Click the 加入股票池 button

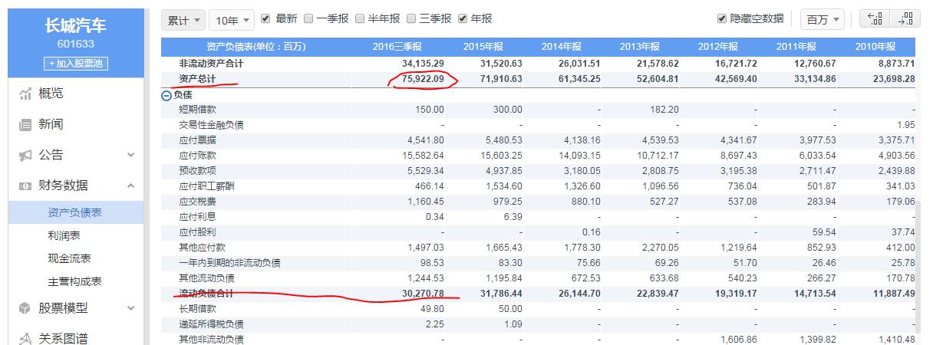click(75, 64)
